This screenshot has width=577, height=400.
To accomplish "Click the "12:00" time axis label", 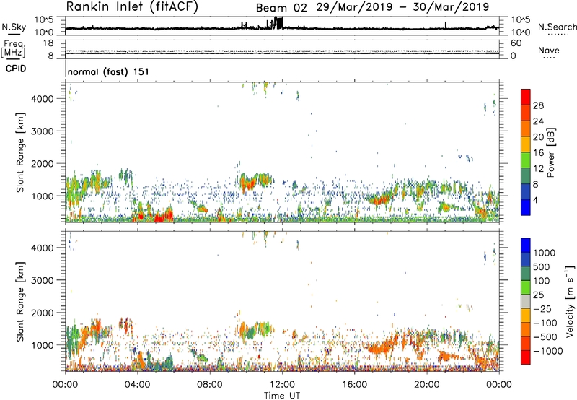I will tap(282, 385).
